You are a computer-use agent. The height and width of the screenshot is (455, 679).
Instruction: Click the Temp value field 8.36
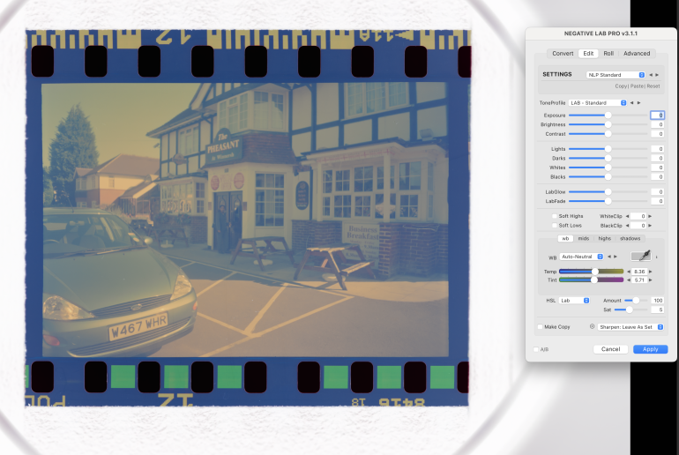tap(639, 272)
